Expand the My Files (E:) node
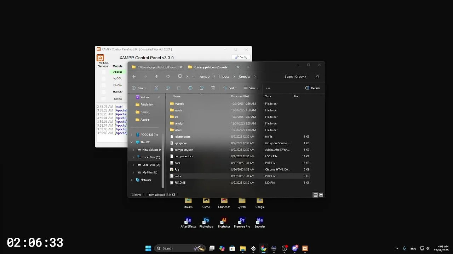The image size is (453, 254). (x=133, y=173)
